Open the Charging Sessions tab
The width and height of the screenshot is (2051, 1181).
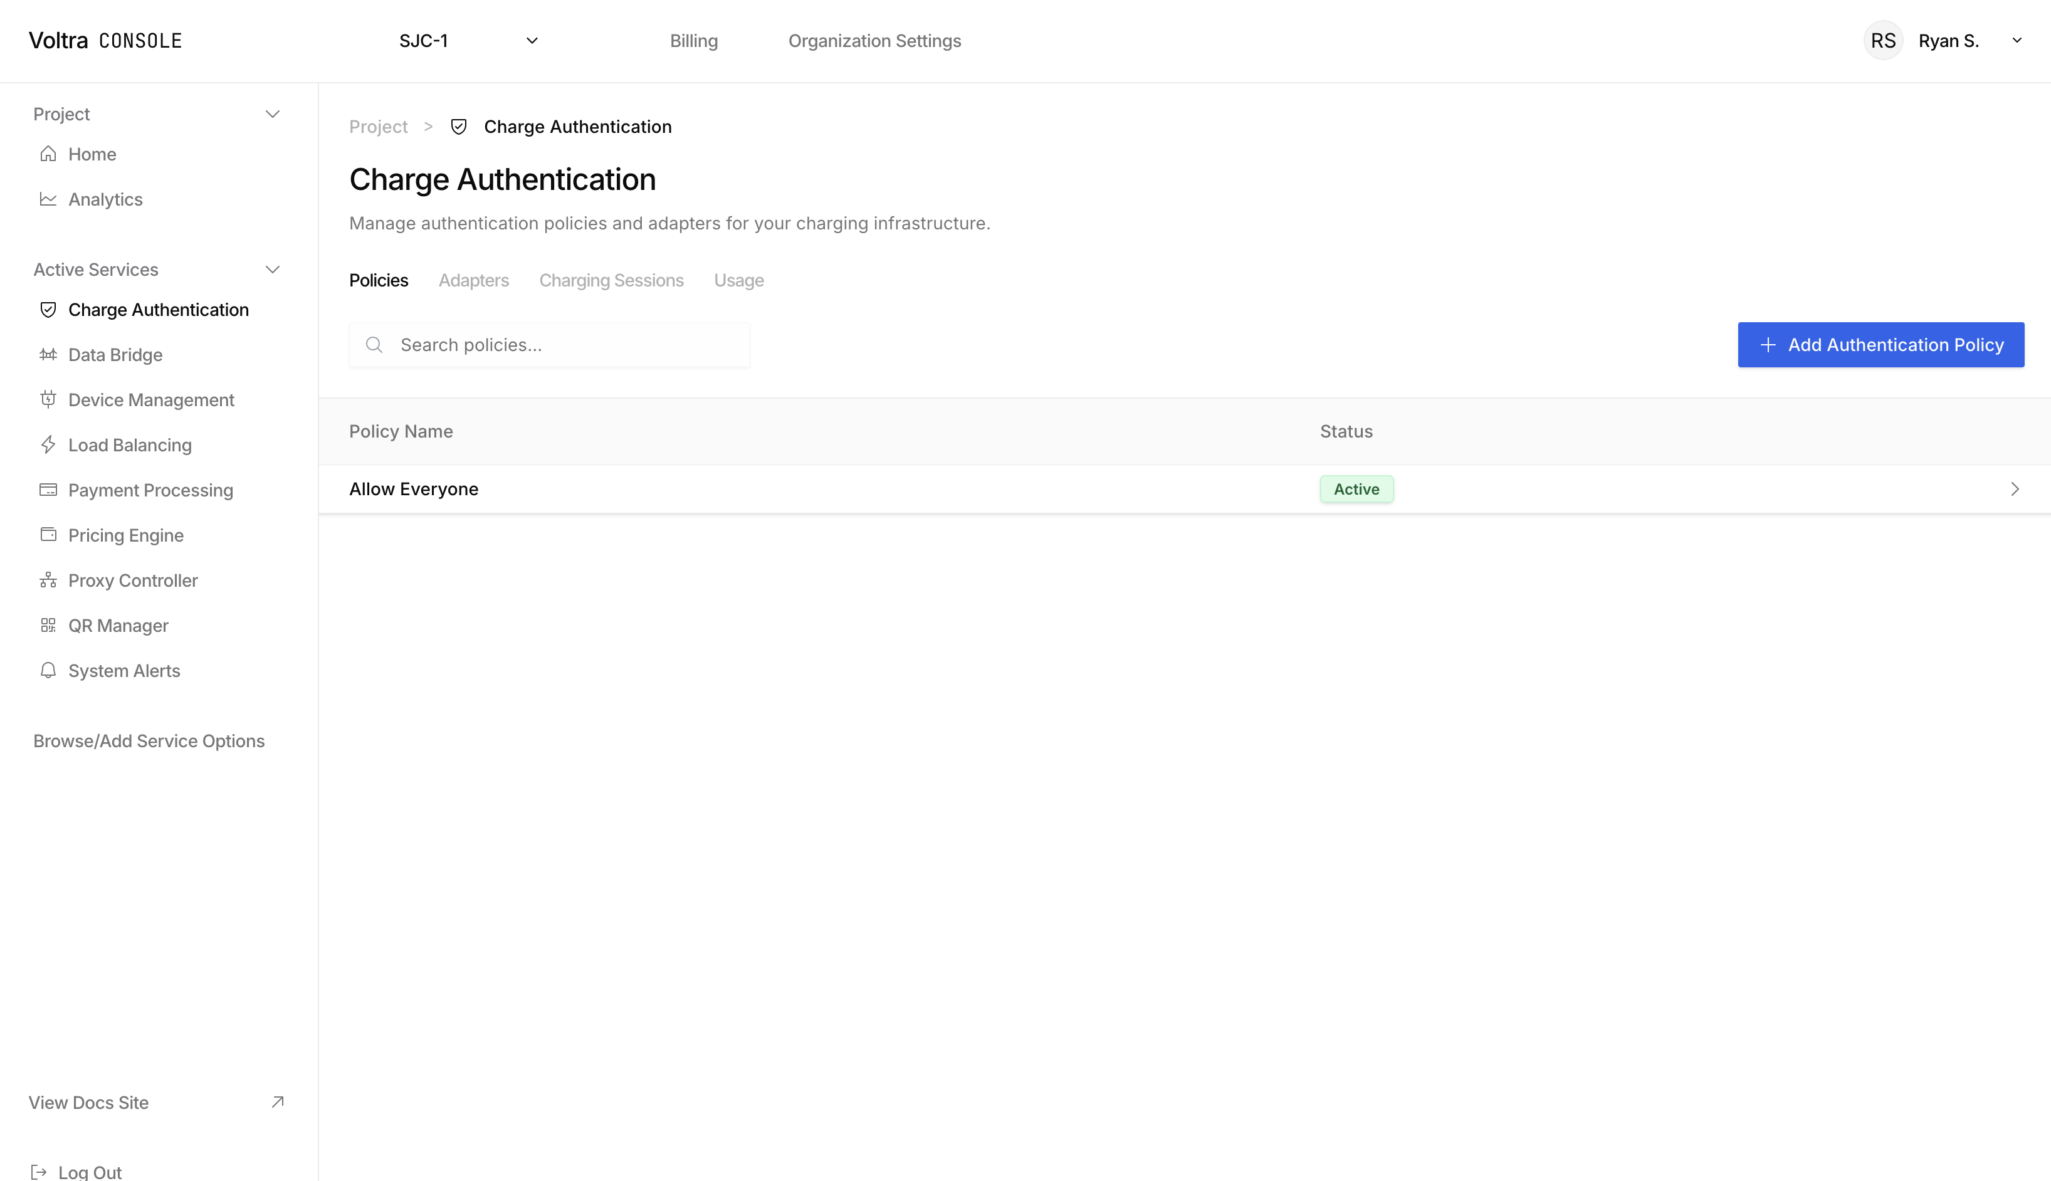[x=612, y=280]
